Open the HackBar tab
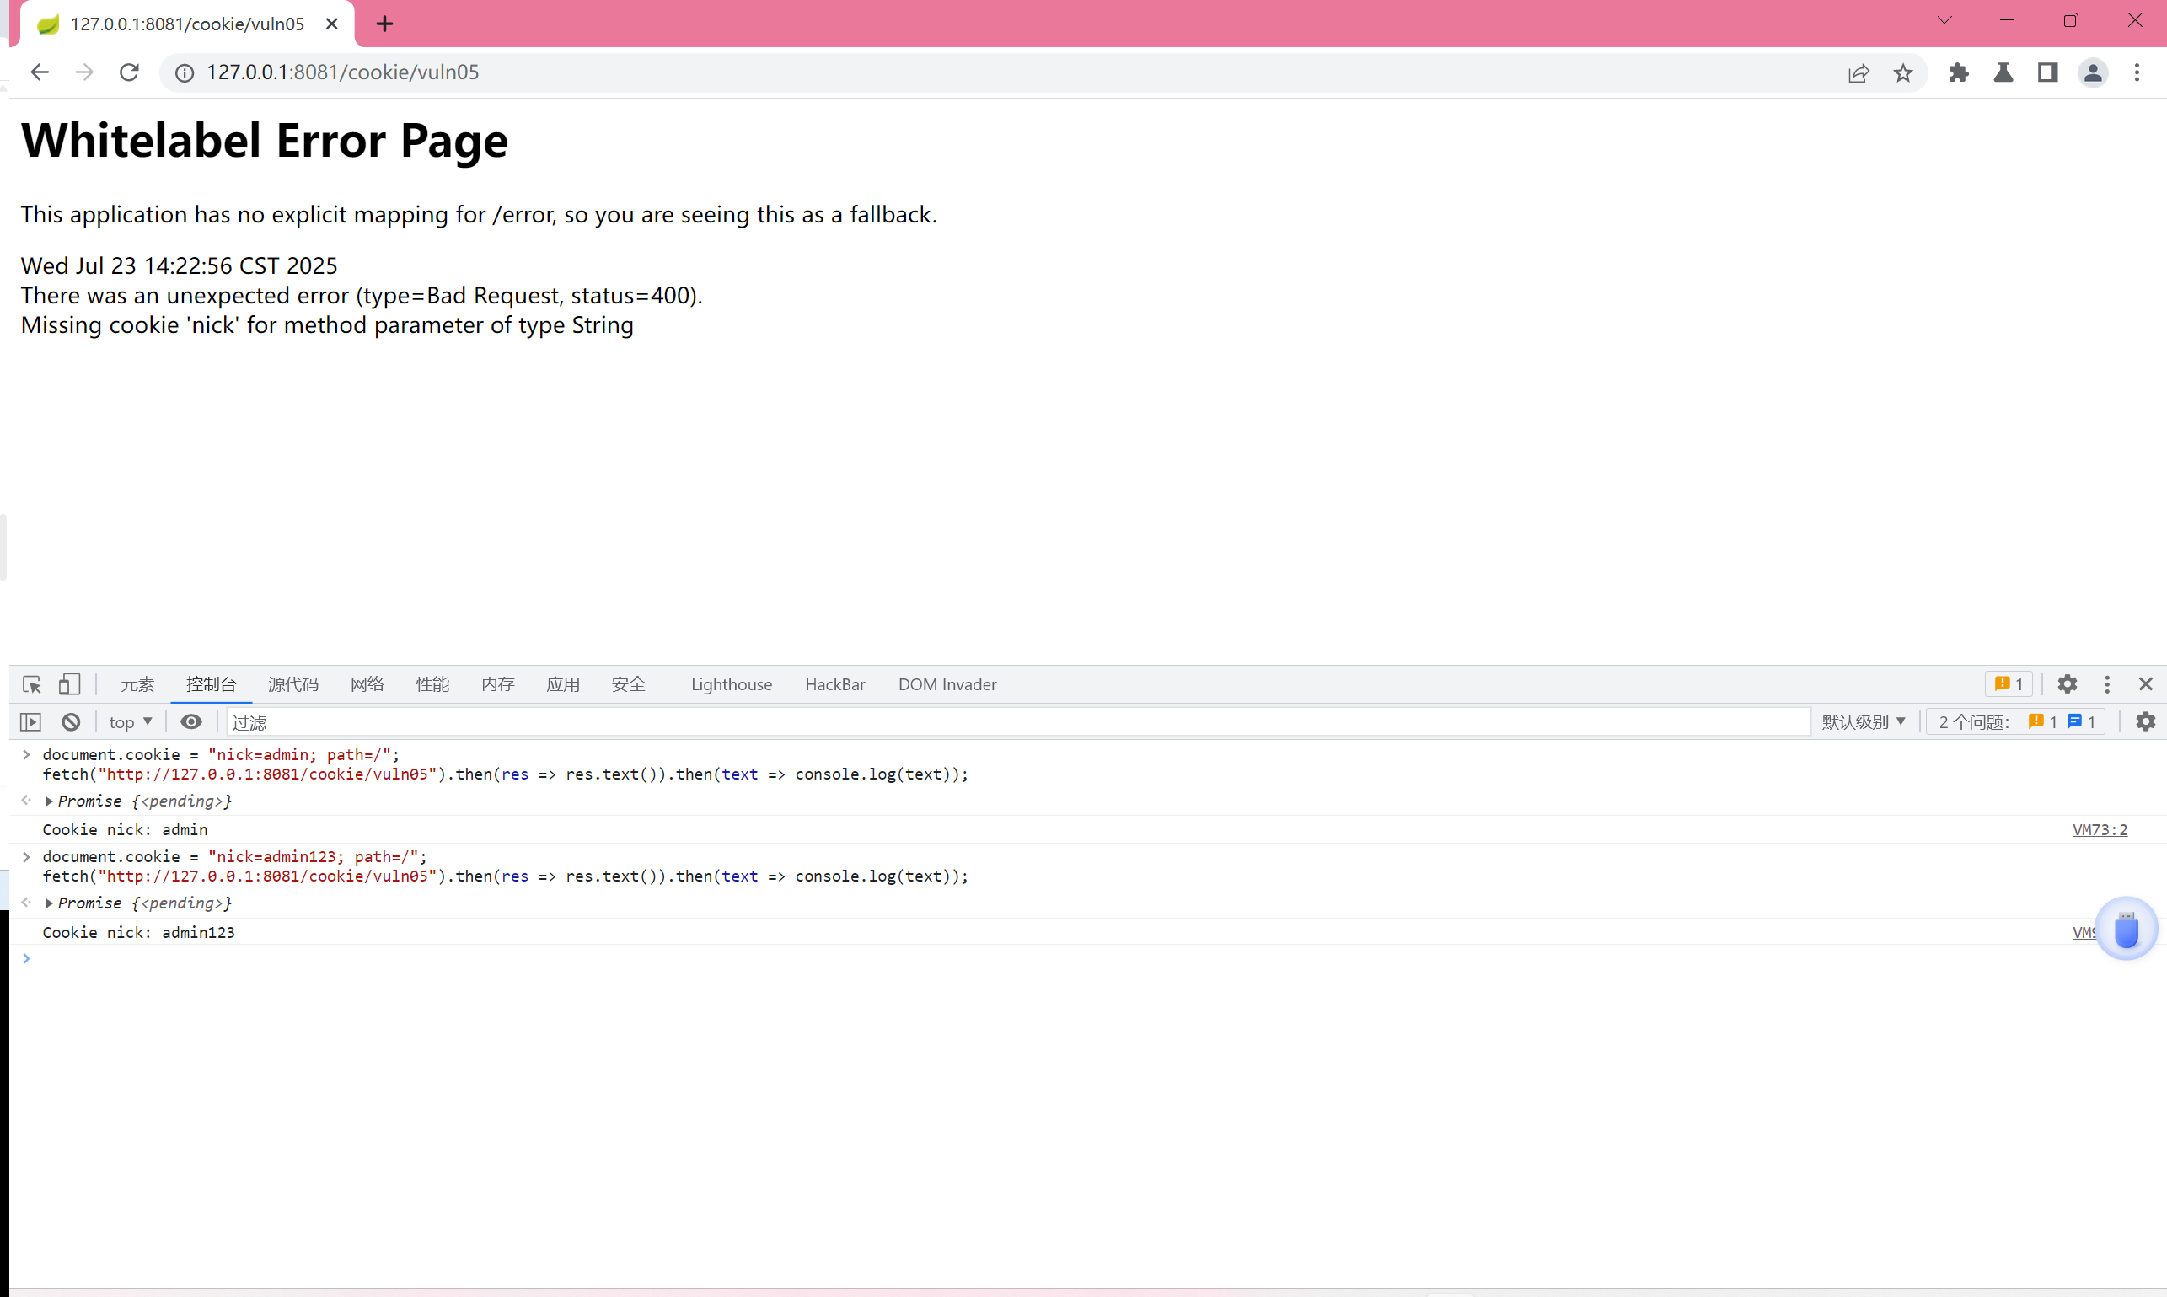 (834, 684)
